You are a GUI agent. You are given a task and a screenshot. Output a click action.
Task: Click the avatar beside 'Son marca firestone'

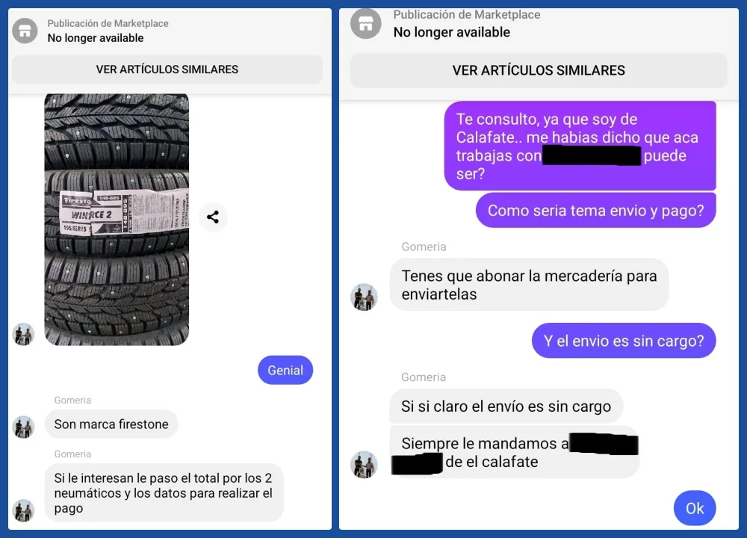click(23, 427)
